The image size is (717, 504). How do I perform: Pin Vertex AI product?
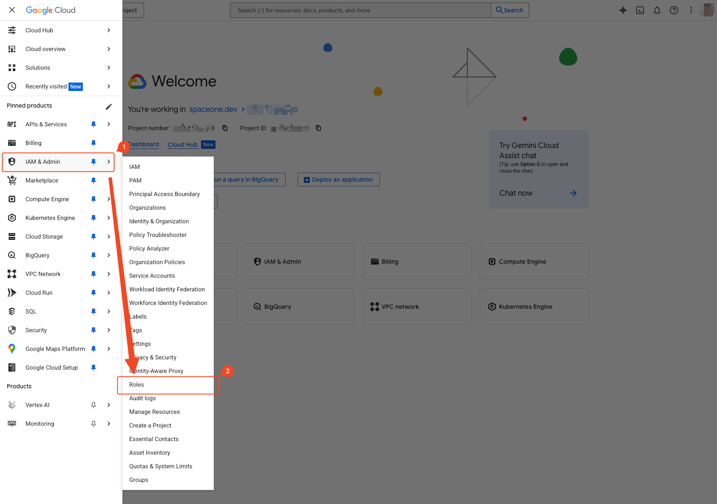coord(94,405)
